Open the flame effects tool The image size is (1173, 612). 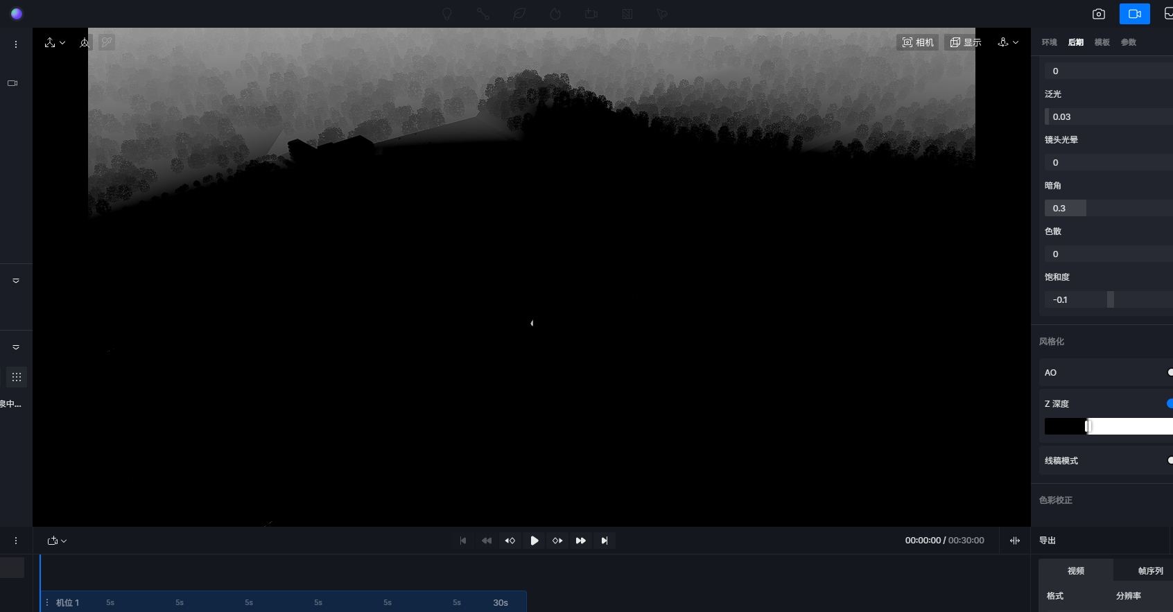coord(555,14)
